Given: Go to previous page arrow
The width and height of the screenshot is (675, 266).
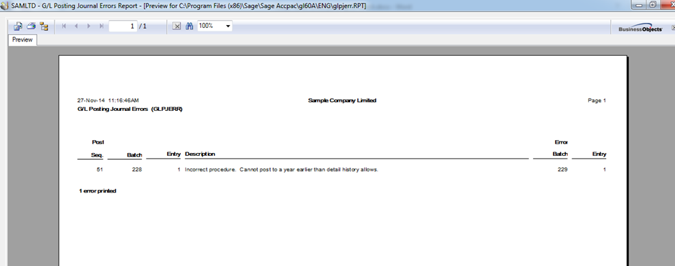Looking at the screenshot, I should coord(76,27).
